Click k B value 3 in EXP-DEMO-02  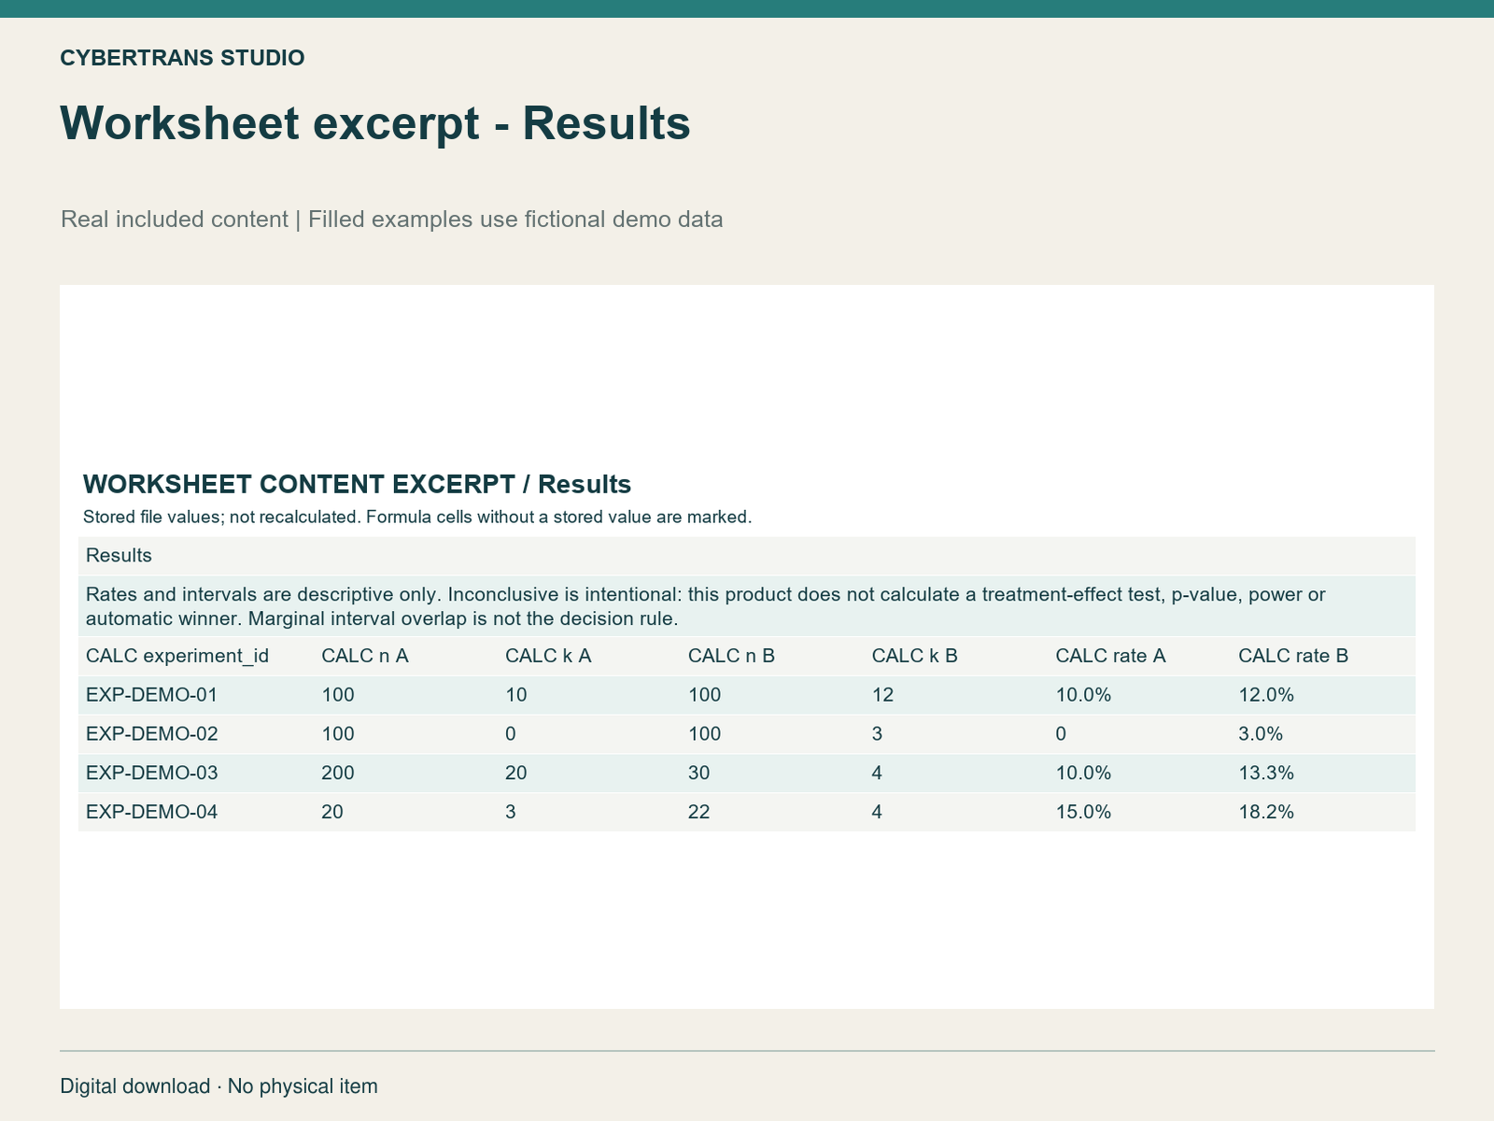tap(877, 734)
